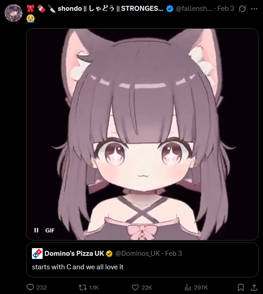Click the @fallensh... handle
Viewport: 263px width, 294px height.
tap(194, 9)
